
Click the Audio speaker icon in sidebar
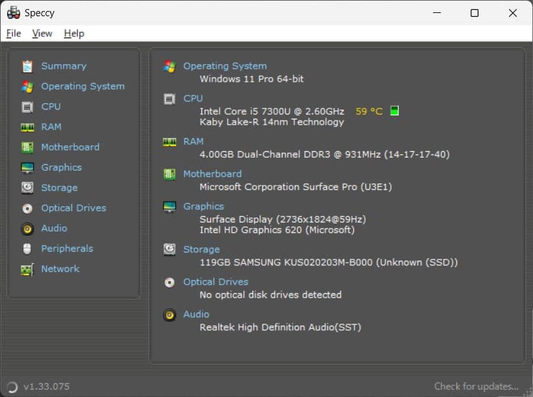point(27,229)
